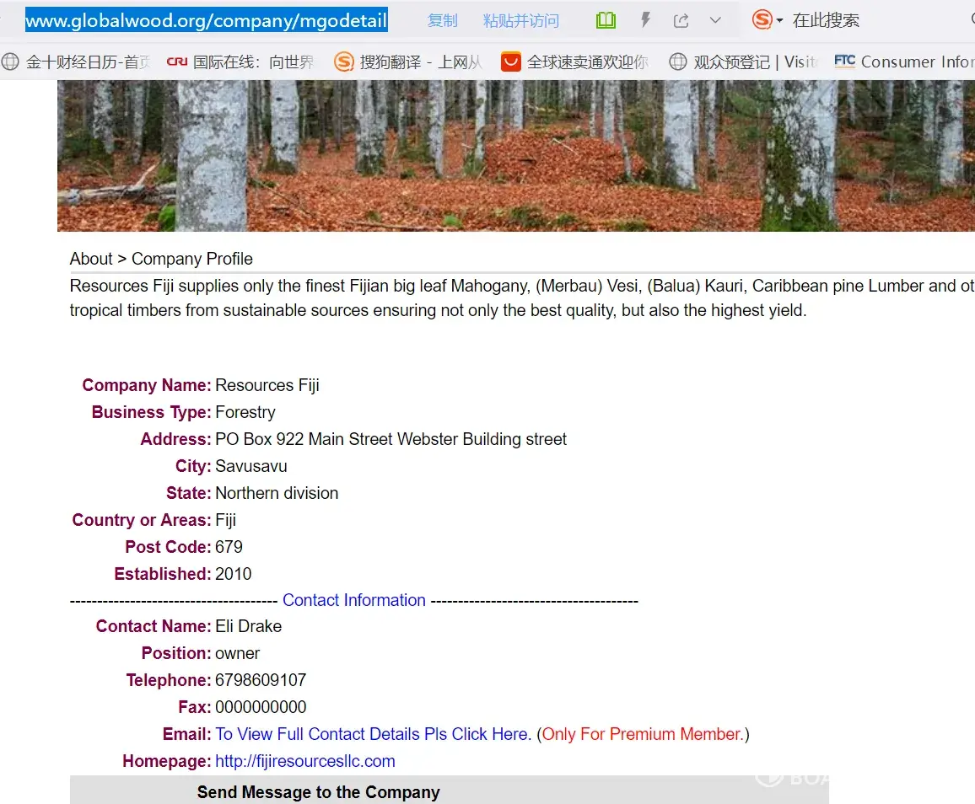Open the fijiresourcesllc.com homepage link

click(x=305, y=761)
